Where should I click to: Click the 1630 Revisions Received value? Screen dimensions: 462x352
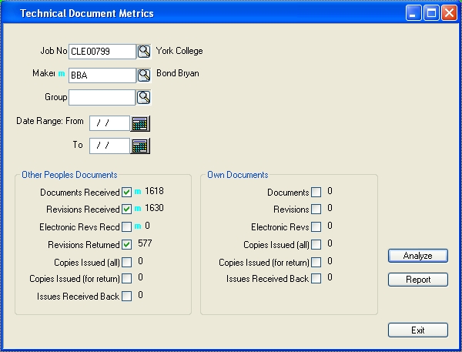154,208
